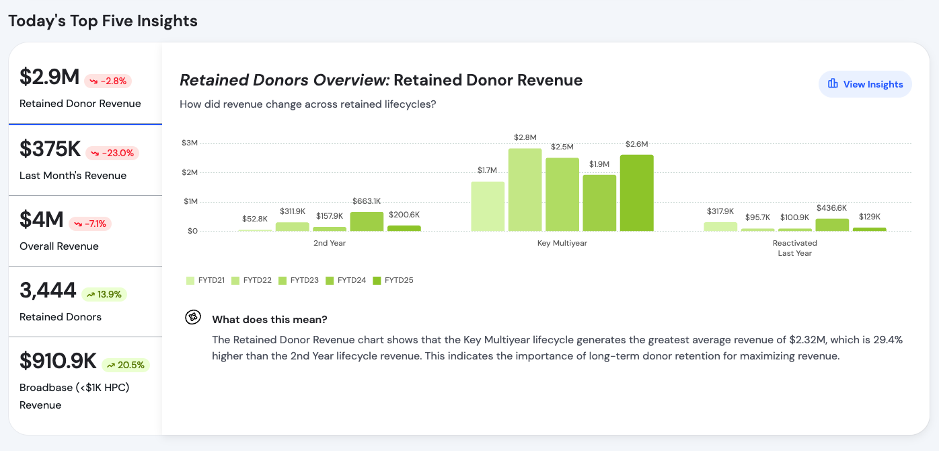Click the 20.5% increase badge

coord(126,365)
